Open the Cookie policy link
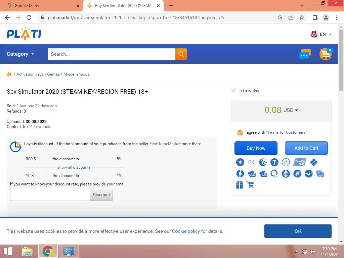Image resolution: width=344 pixels, height=258 pixels. [x=186, y=231]
